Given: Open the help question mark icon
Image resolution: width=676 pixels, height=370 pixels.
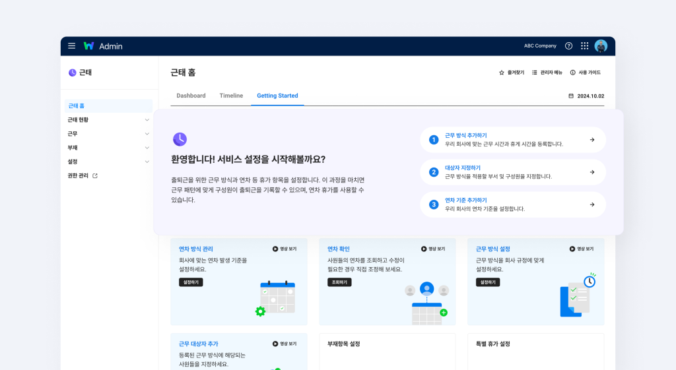Looking at the screenshot, I should [568, 46].
